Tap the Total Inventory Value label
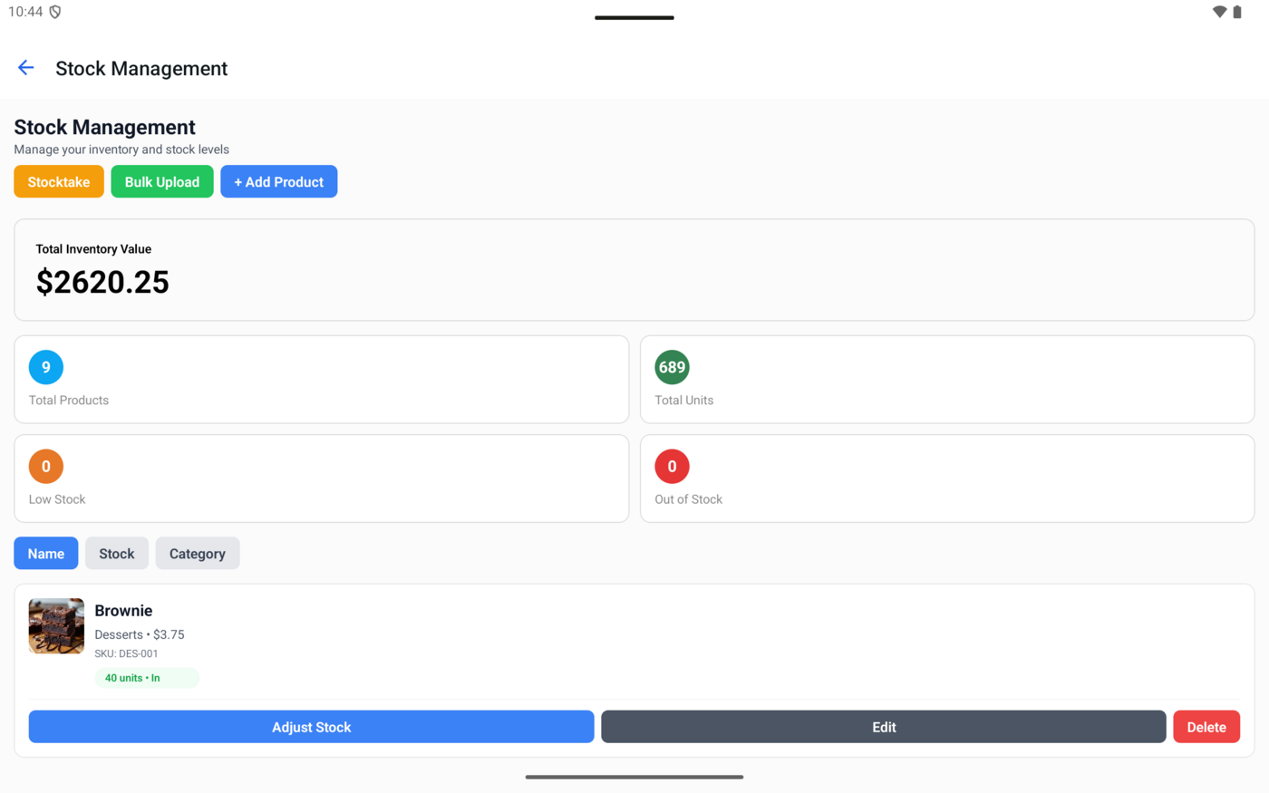Viewport: 1269px width, 793px height. click(x=93, y=249)
